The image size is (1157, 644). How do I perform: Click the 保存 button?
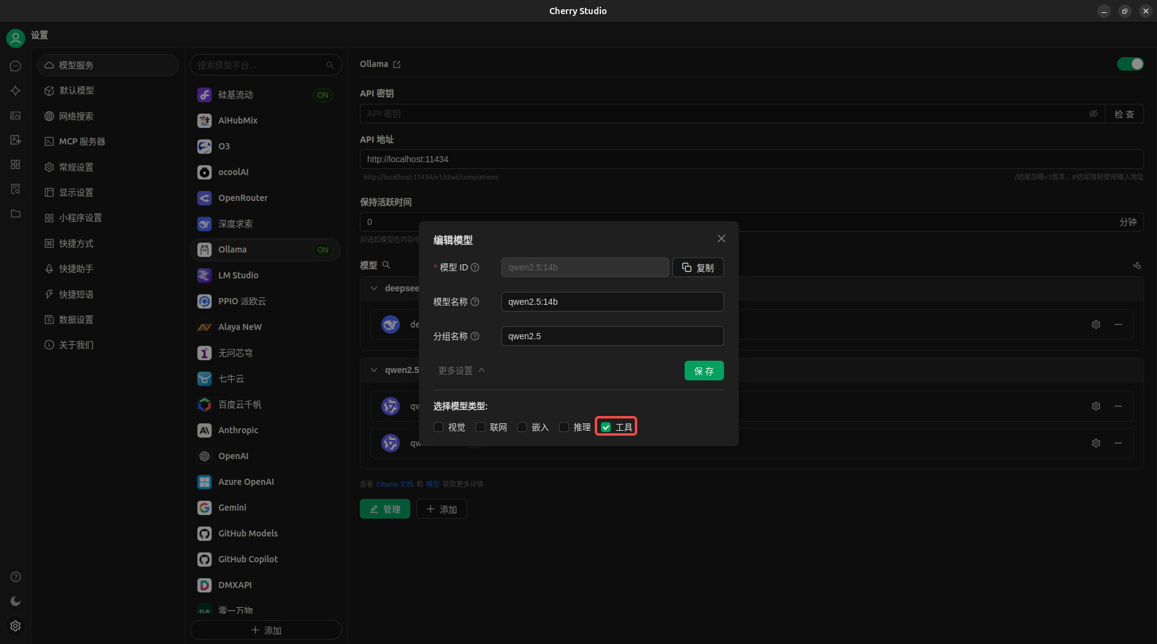click(704, 371)
